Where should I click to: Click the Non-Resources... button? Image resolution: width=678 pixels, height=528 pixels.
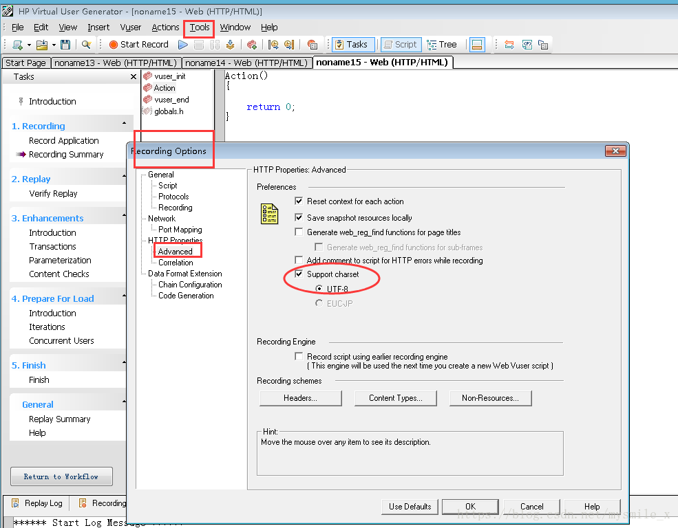[490, 398]
